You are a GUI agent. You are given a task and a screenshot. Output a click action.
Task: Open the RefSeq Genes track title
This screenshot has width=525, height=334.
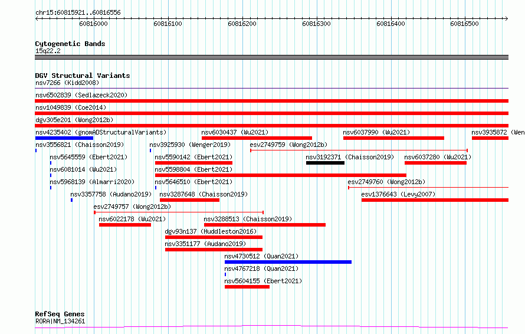click(x=60, y=315)
